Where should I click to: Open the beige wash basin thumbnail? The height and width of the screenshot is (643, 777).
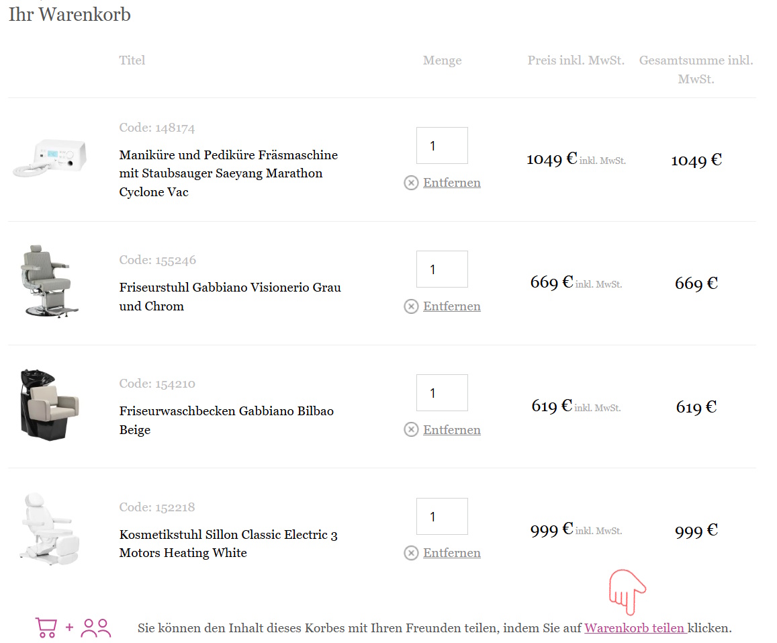pos(49,405)
